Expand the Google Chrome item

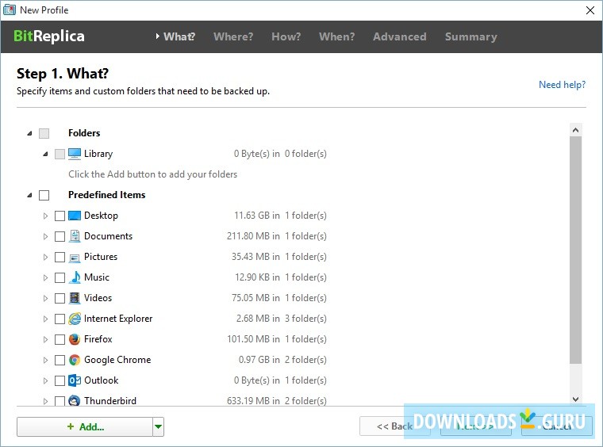pos(45,360)
